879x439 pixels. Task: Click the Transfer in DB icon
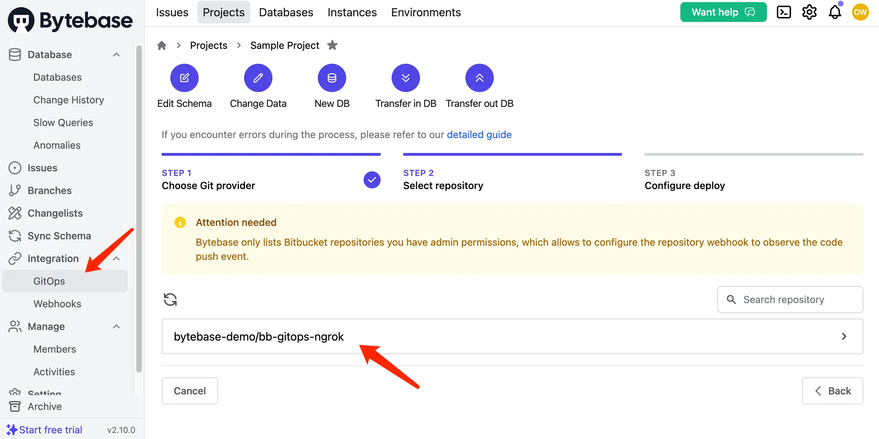tap(406, 78)
